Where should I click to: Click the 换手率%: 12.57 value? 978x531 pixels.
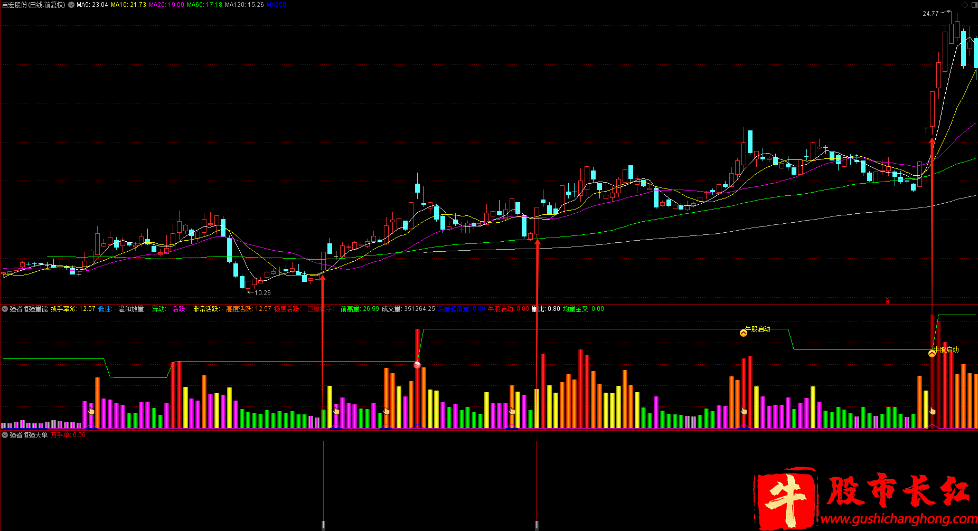[x=73, y=309]
